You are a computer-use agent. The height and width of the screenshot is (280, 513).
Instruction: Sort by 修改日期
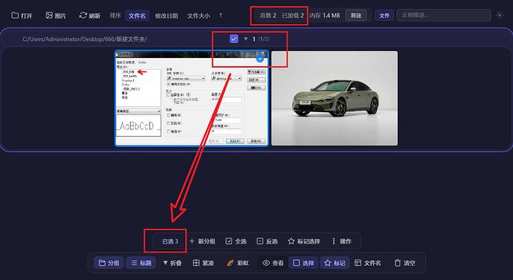click(x=167, y=16)
